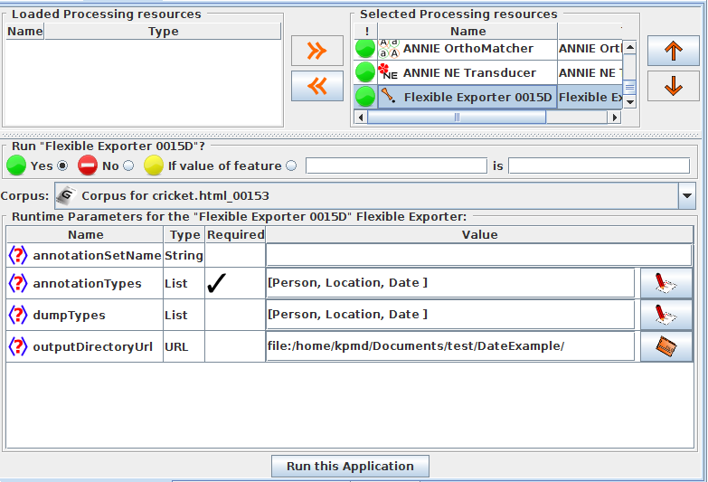Click the annotationSetName value field
This screenshot has height=482, width=708.
point(478,255)
